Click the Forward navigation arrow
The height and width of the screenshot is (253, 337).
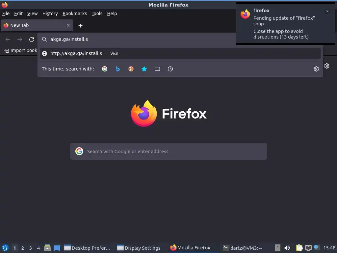coord(20,40)
